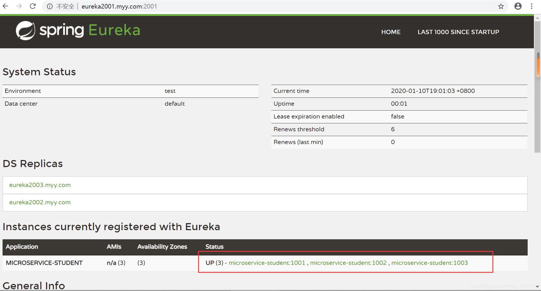This screenshot has height=291, width=541.
Task: Click the 'Renews threshold' label
Action: click(x=299, y=129)
